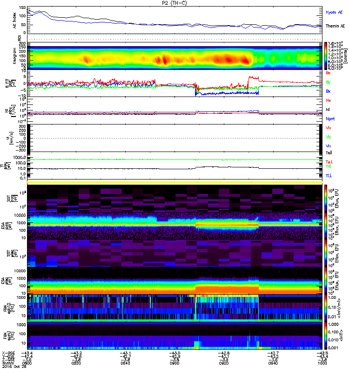Click the blue Ti⊥ legend label
Image resolution: width=349 pixels, height=373 pixels.
pos(329,176)
